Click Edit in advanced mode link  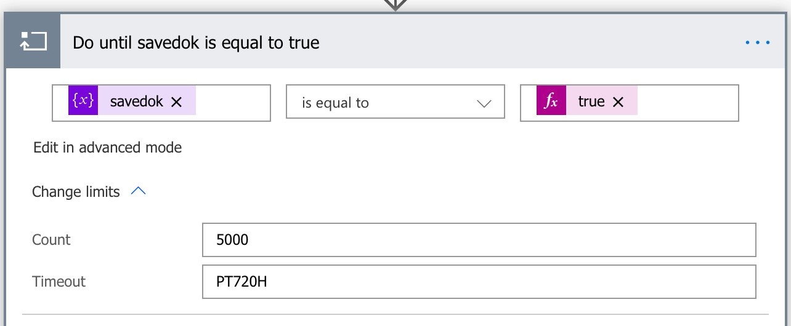point(108,148)
